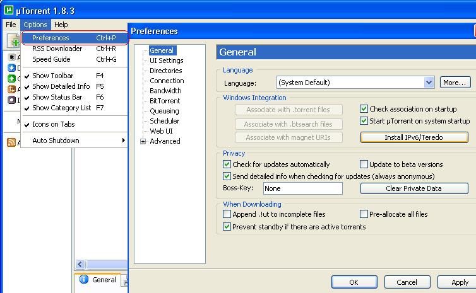This screenshot has width=476, height=293.
Task: Toggle Prevent standby if there are active torrents
Action: point(227,226)
